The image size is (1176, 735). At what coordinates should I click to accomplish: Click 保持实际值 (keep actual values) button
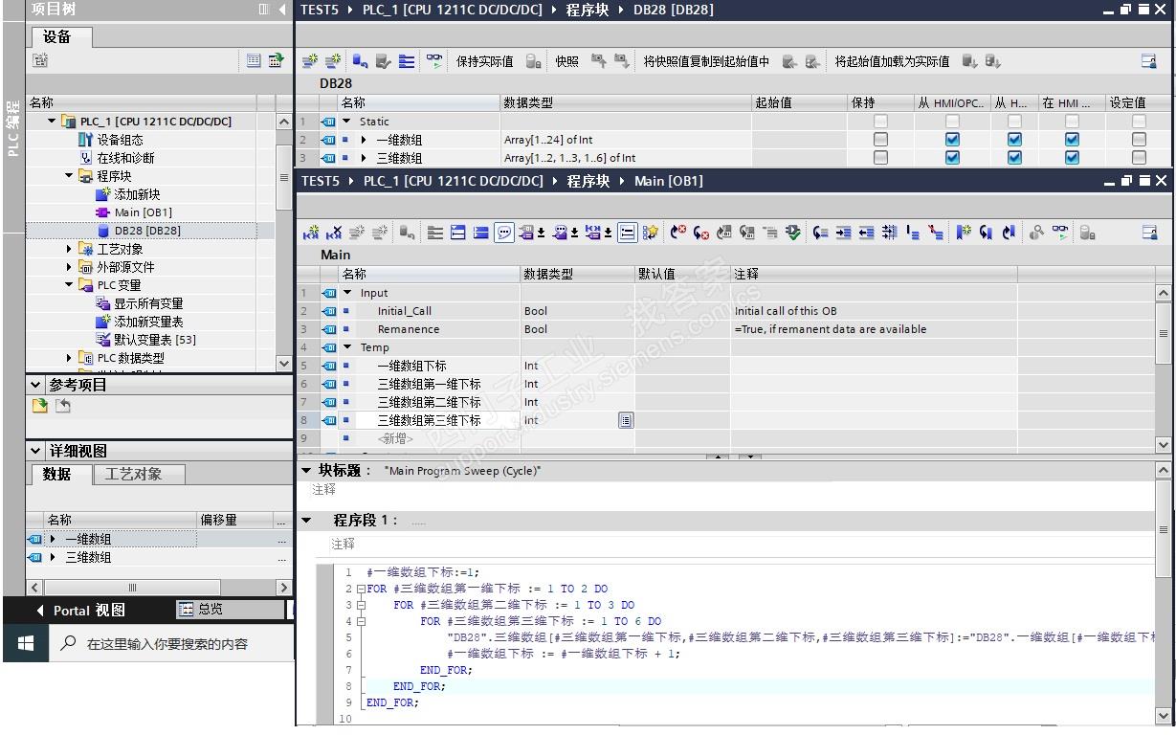tap(484, 62)
